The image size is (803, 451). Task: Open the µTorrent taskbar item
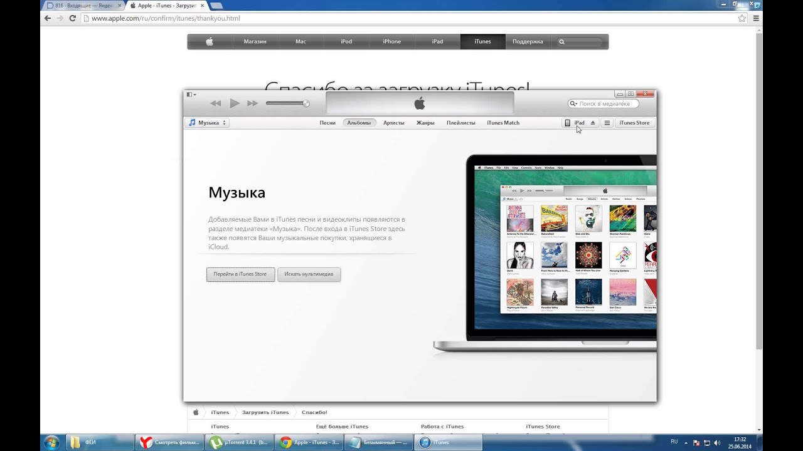[x=240, y=442]
